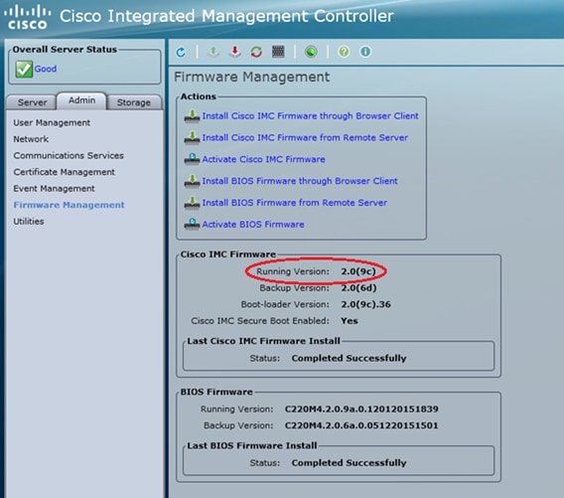Open the Help question mark icon
564x498 pixels.
coord(344,52)
